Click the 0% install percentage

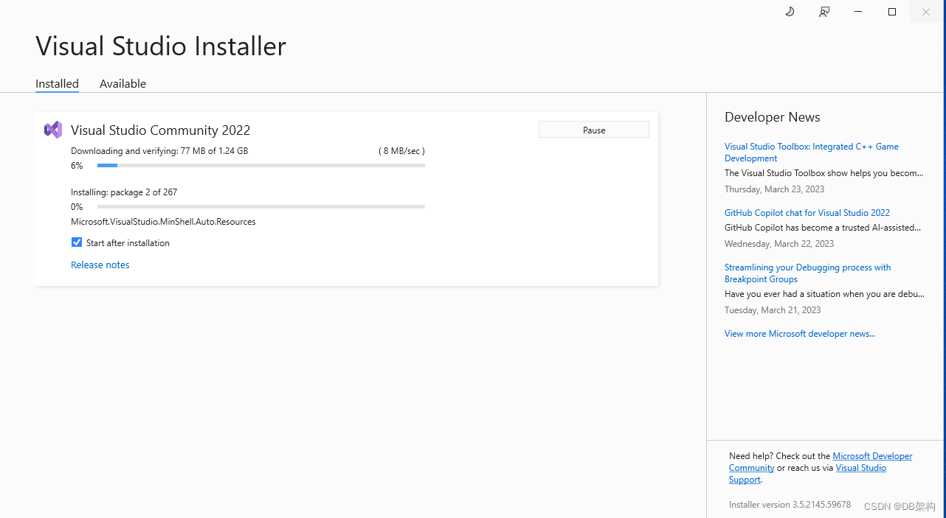[x=77, y=207]
